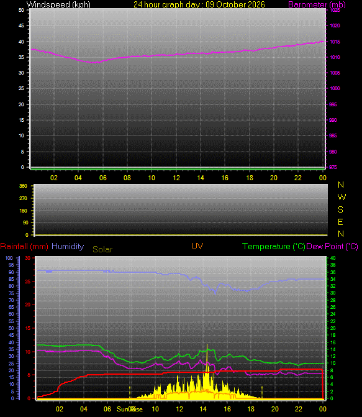Screen dimensions: 362x417
Task: Click the "Windspeed (kph)" chart title
Action: click(58, 4)
